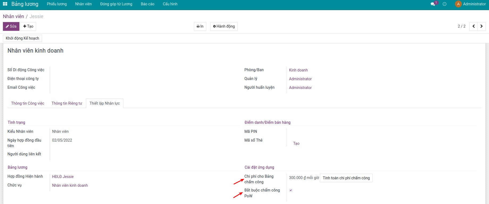Go to next employee record arrow
Image resolution: width=489 pixels, height=204 pixels.
(482, 26)
